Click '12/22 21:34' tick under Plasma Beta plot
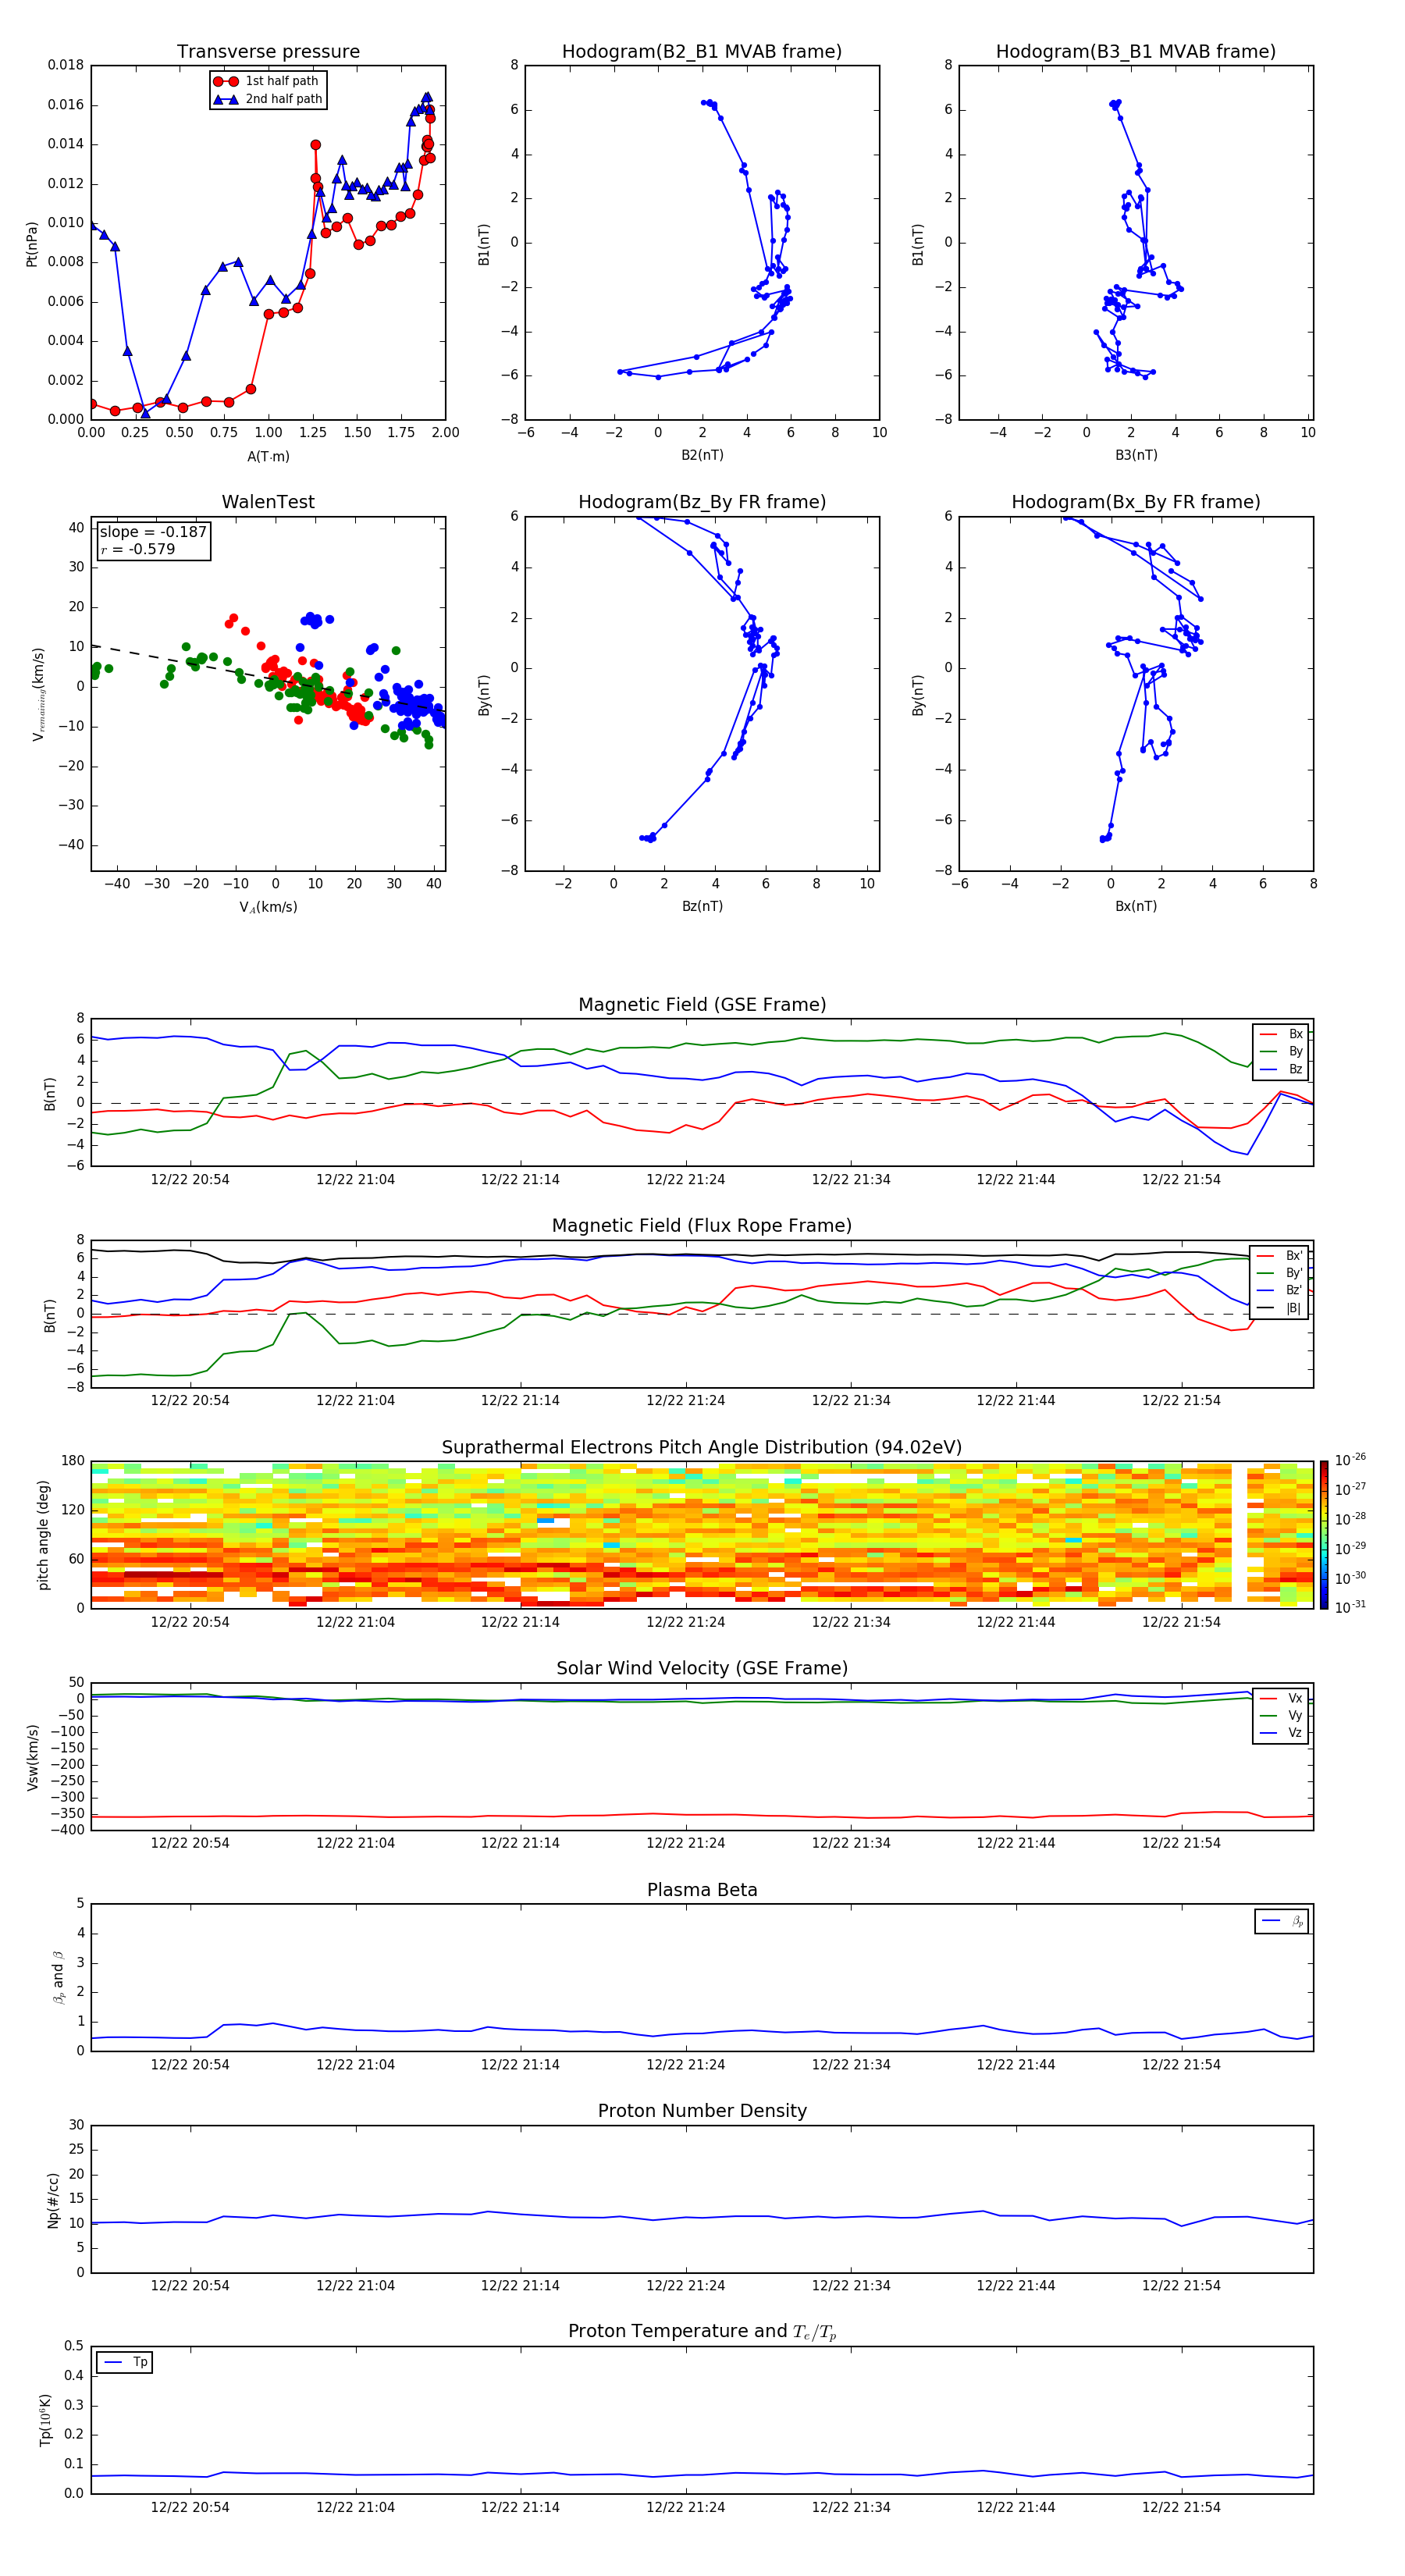Screen dimensions: 1405x2576 tap(851, 2065)
